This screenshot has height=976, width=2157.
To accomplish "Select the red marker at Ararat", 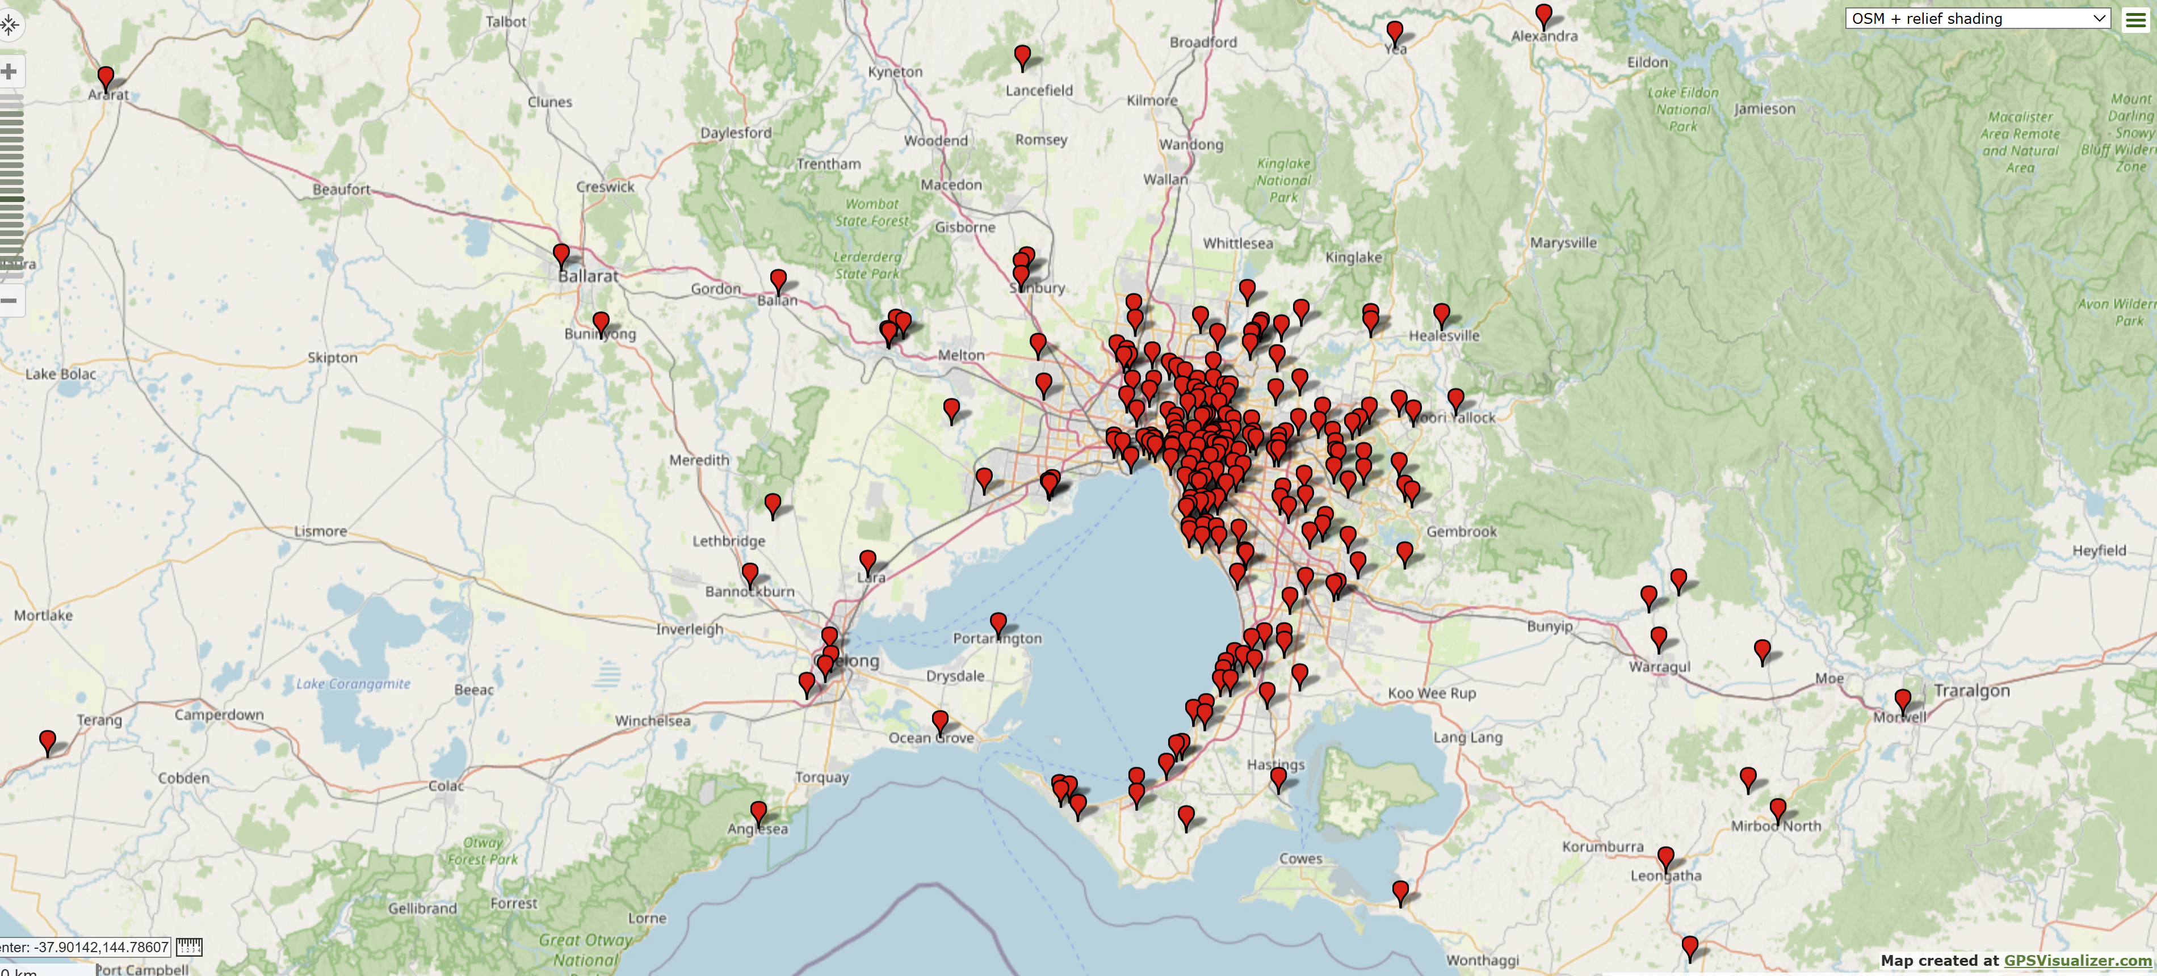I will (x=106, y=79).
